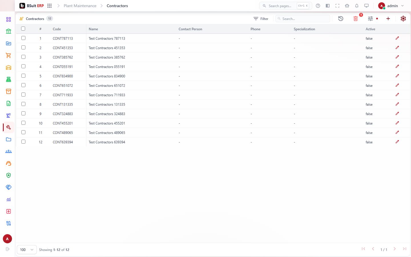This screenshot has width=411, height=257.
Task: Click the contractors table search box
Action: [x=303, y=19]
